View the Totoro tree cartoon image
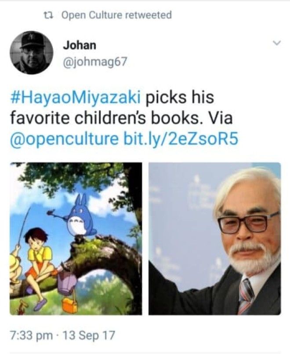Viewport: 290px width, 354px height. click(76, 238)
